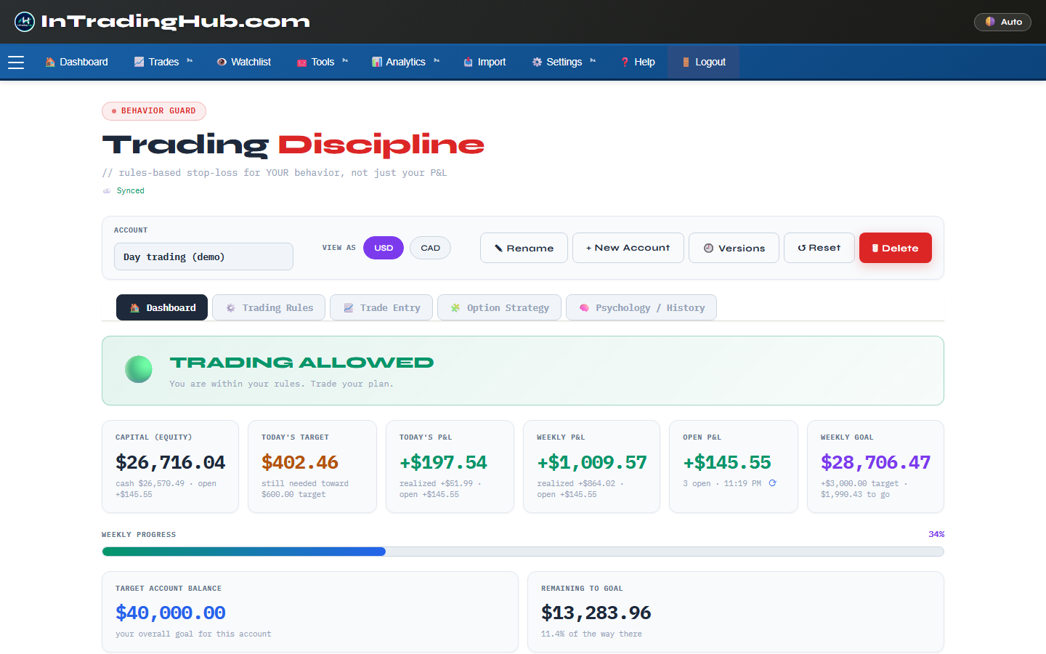Toggle the Auto theme switch
The width and height of the screenshot is (1046, 654).
(x=1002, y=22)
